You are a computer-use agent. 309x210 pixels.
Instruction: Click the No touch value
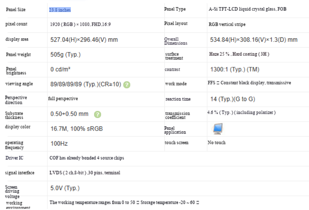pos(216,142)
